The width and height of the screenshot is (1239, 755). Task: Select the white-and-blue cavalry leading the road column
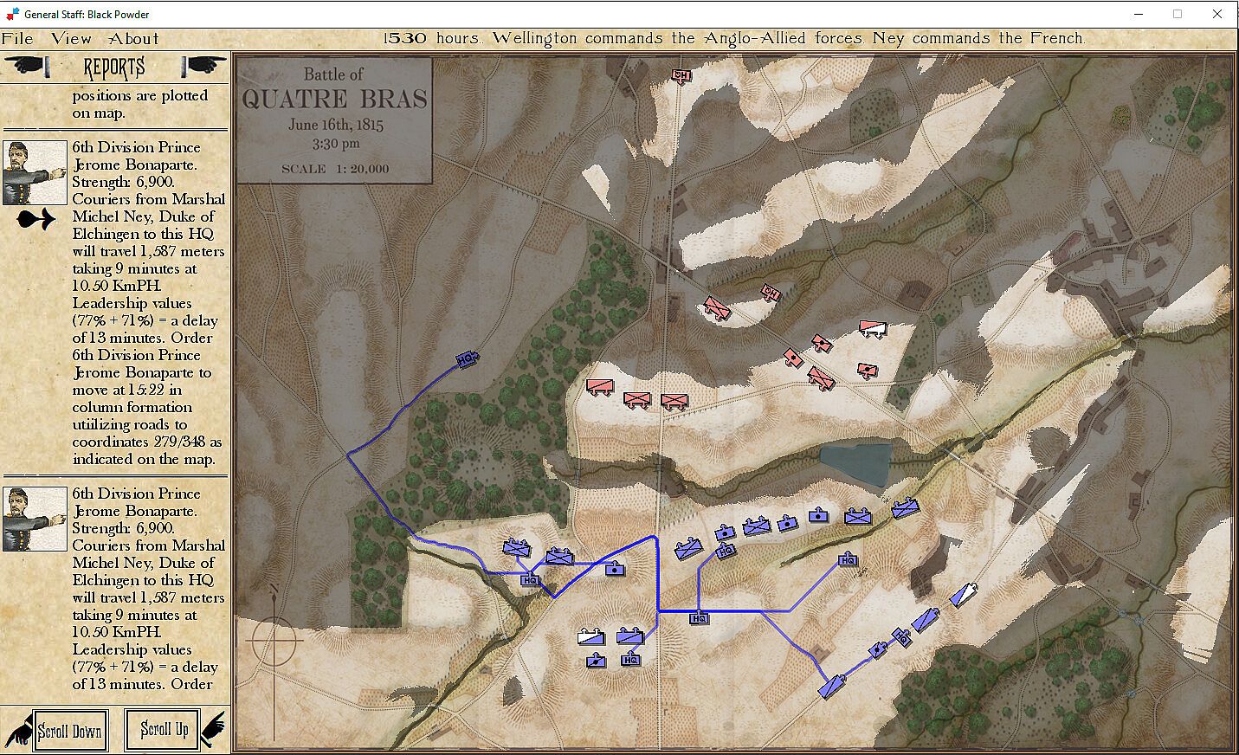point(964,595)
